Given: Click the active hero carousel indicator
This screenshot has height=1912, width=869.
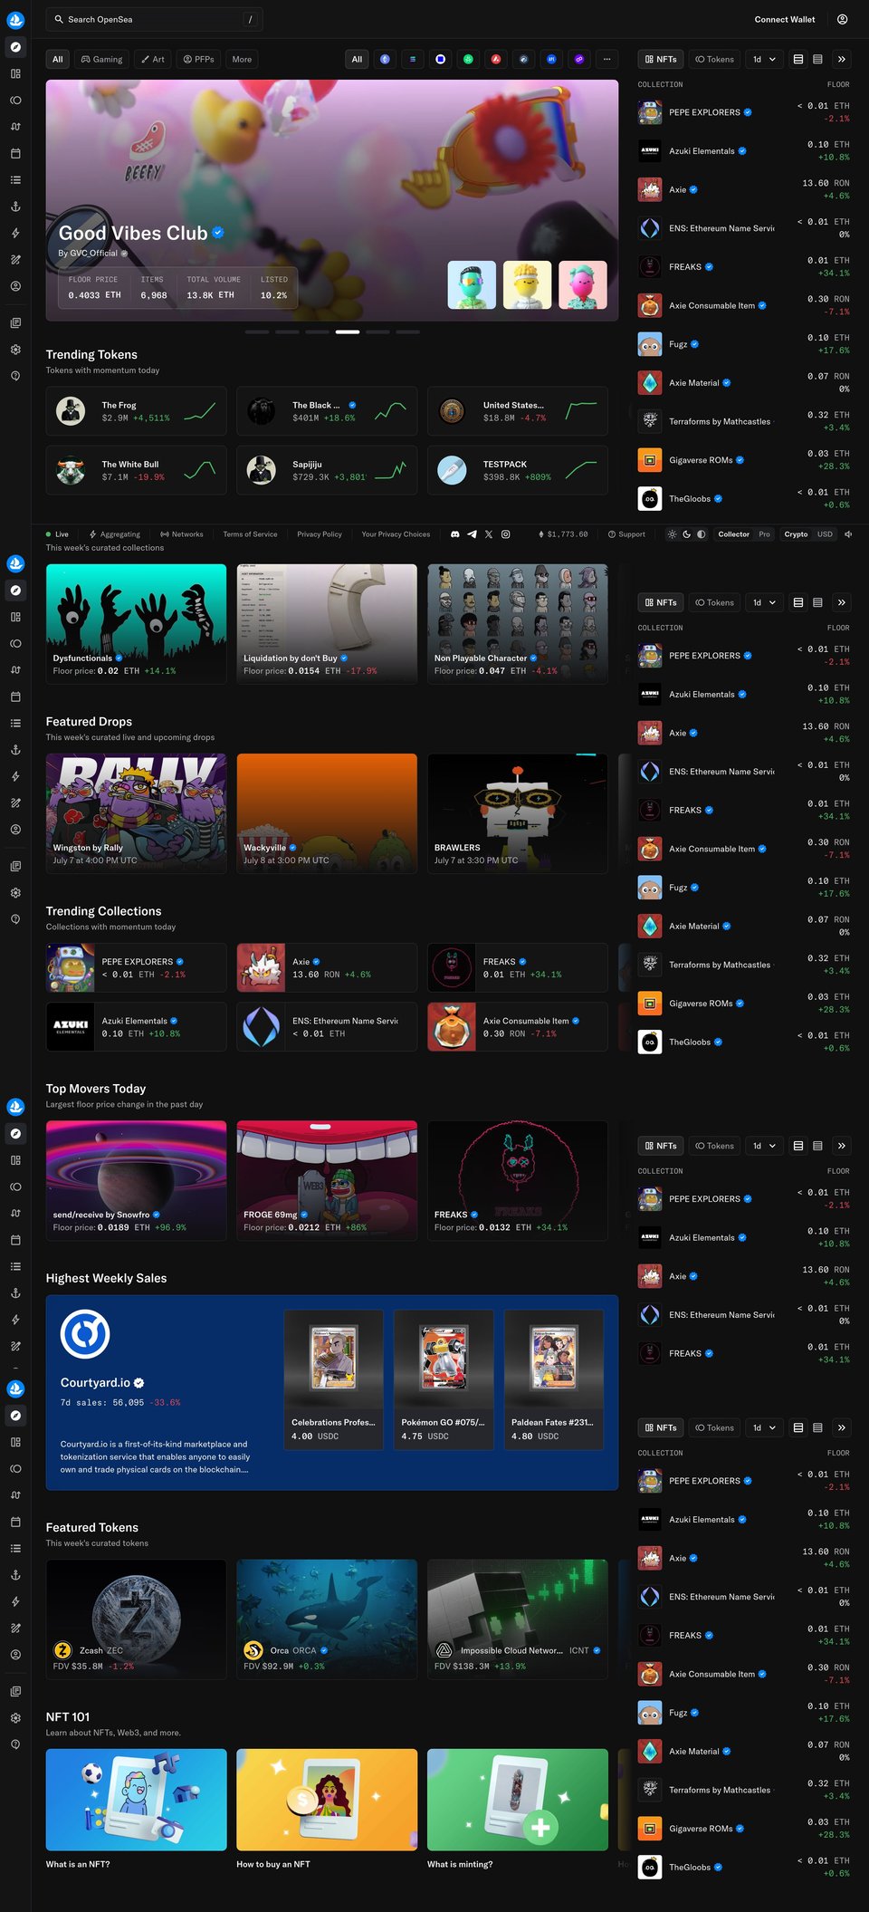Looking at the screenshot, I should pos(347,332).
